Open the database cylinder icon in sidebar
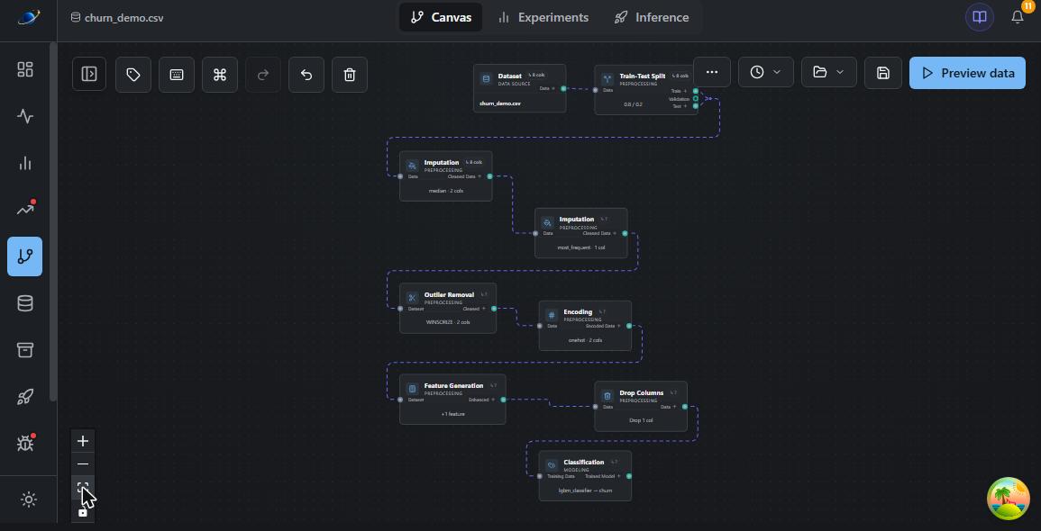This screenshot has width=1041, height=531. 24,303
